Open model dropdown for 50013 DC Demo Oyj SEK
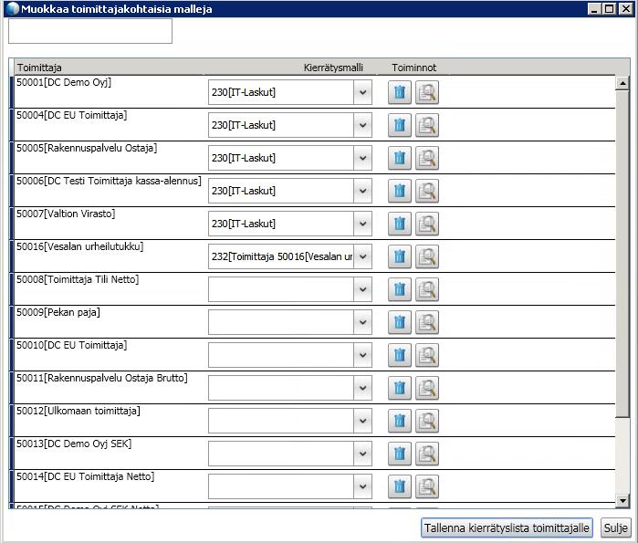Viewport: 638px width, 543px height. (x=362, y=454)
